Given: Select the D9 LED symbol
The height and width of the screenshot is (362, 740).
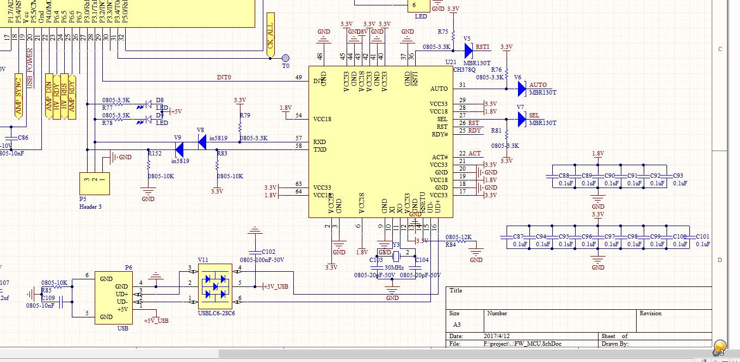Looking at the screenshot, I should click(145, 119).
